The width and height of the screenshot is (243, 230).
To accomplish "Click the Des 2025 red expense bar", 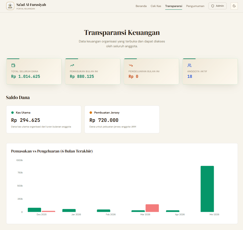I will point(49,211).
